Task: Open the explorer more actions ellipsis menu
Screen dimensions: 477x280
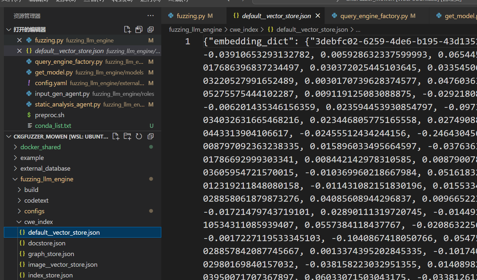Action: click(x=151, y=16)
